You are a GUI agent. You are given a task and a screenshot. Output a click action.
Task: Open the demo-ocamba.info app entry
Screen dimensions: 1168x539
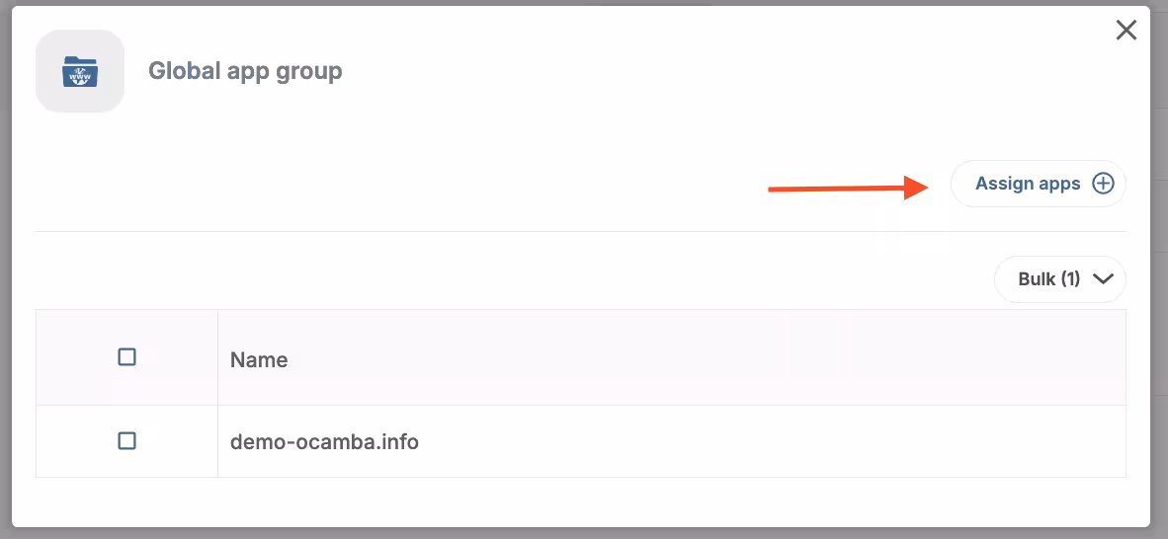(324, 442)
